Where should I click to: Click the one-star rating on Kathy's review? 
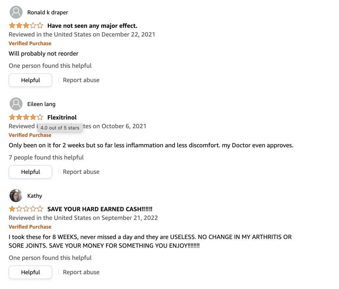[x=26, y=209]
